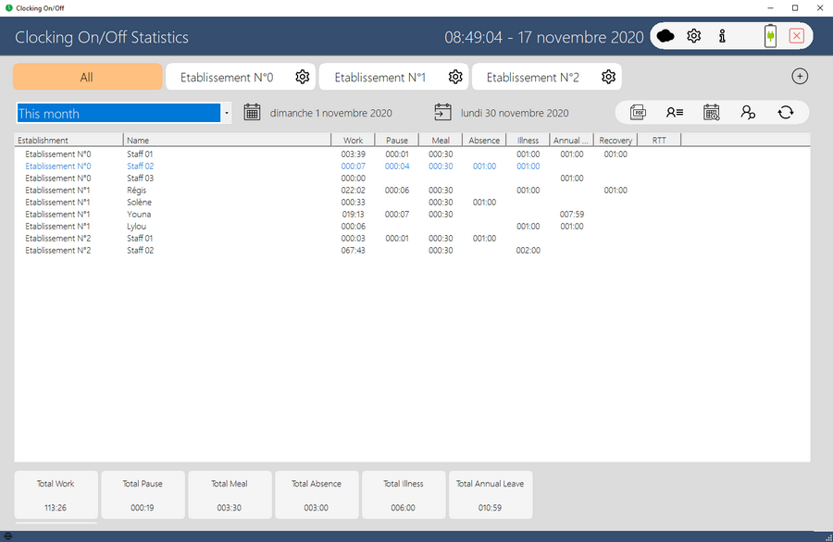Image resolution: width=833 pixels, height=542 pixels.
Task: Open the start date calendar picker
Action: 252,111
